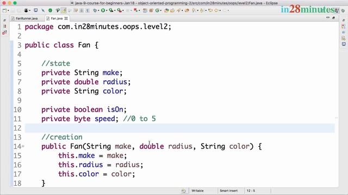Toggle the highlighted pencil marker toolbar button
Viewport: 348px width, 195px height.
[x=64, y=10]
